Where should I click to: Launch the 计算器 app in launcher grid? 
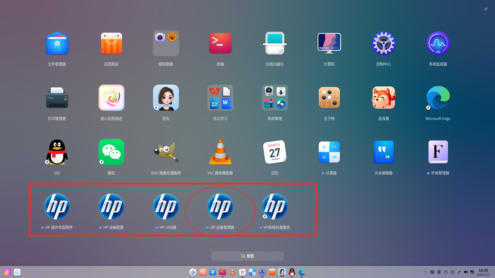[329, 152]
